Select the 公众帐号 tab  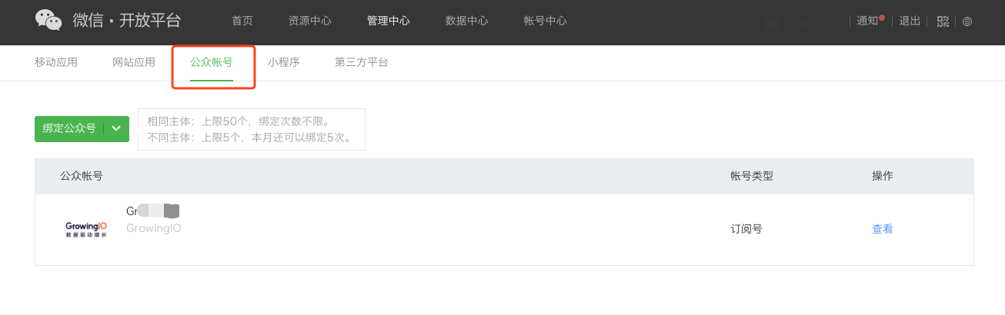click(212, 62)
